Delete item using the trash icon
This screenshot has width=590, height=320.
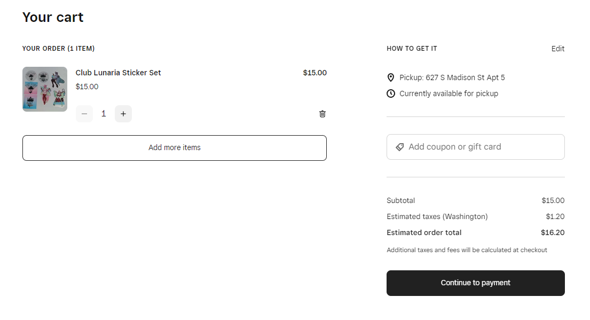point(322,114)
